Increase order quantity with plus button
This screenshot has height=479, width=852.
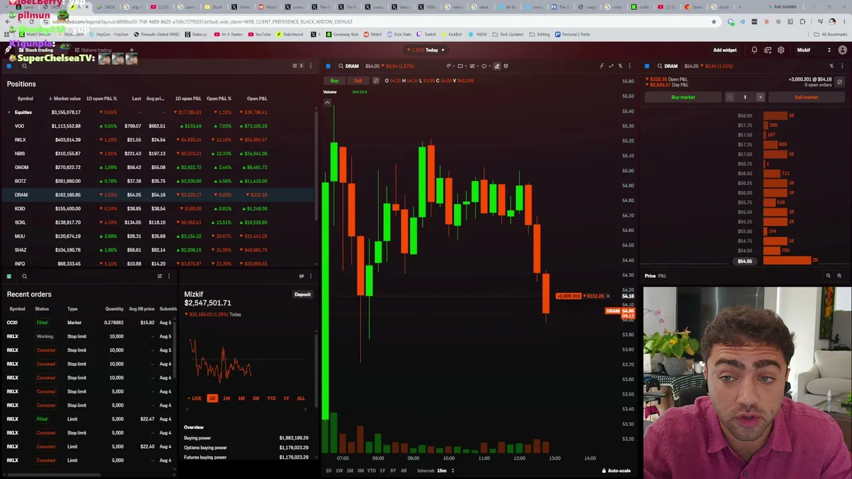[760, 97]
